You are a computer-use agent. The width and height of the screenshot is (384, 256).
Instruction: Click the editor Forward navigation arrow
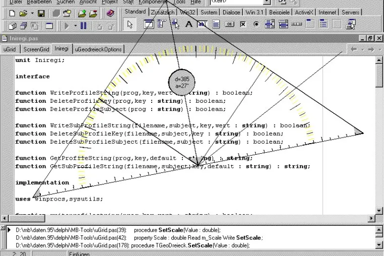371,49
